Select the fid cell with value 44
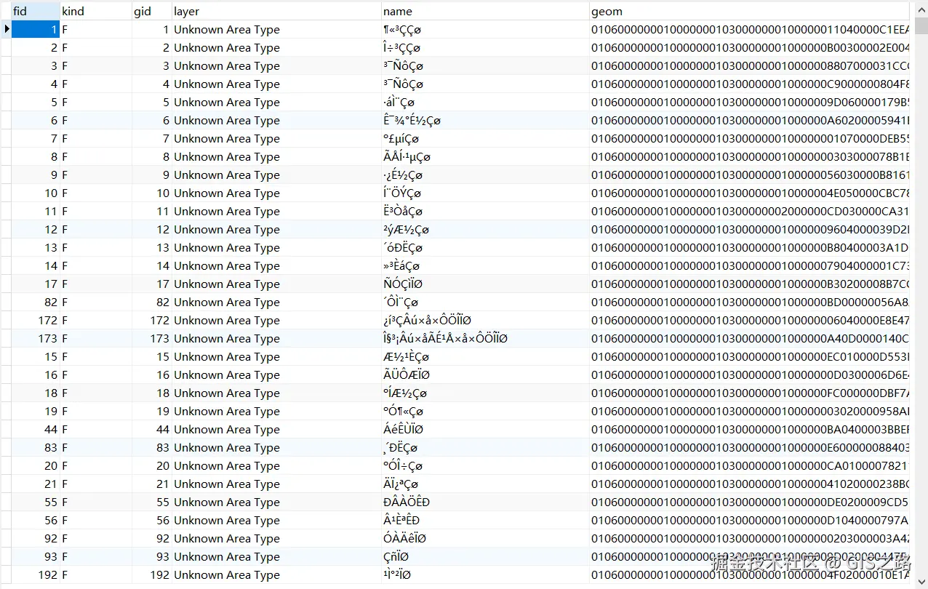Image resolution: width=928 pixels, height=589 pixels. [36, 429]
